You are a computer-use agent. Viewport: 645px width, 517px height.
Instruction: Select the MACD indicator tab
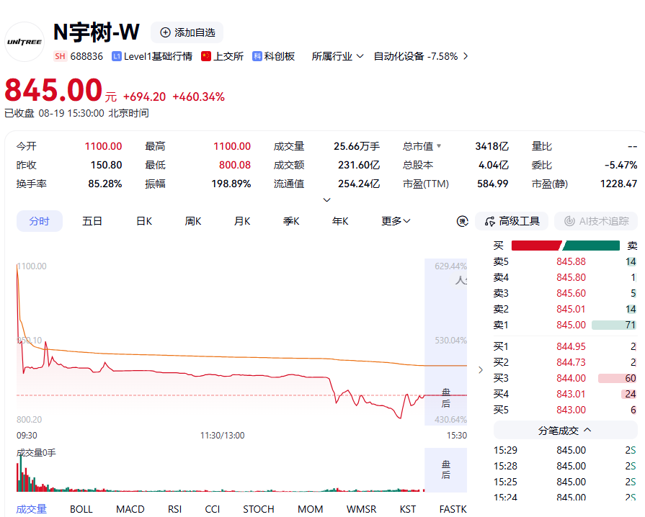[x=130, y=509]
